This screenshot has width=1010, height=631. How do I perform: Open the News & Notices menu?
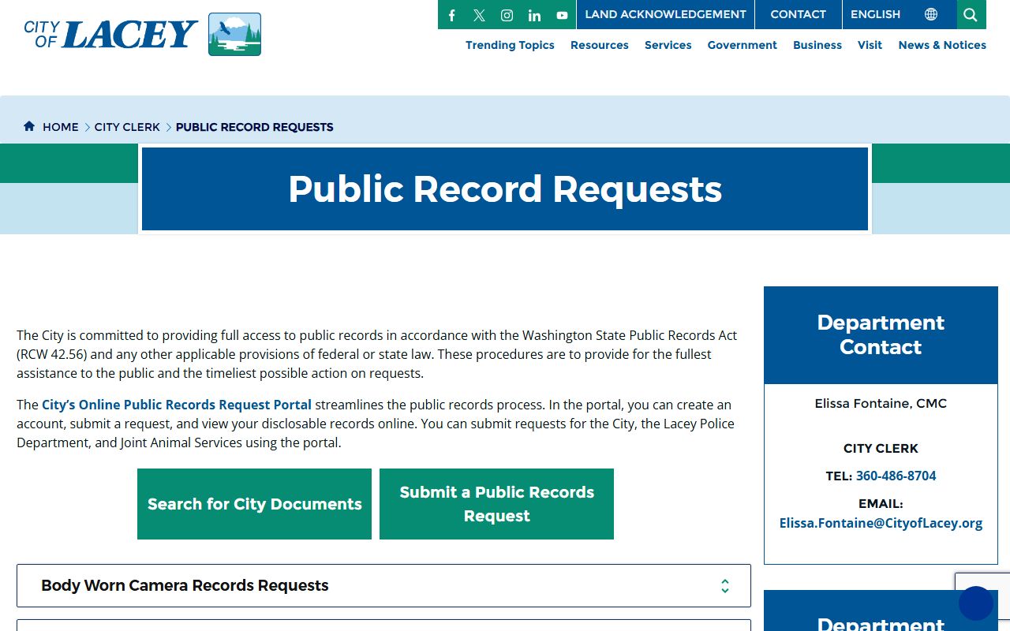pyautogui.click(x=942, y=45)
